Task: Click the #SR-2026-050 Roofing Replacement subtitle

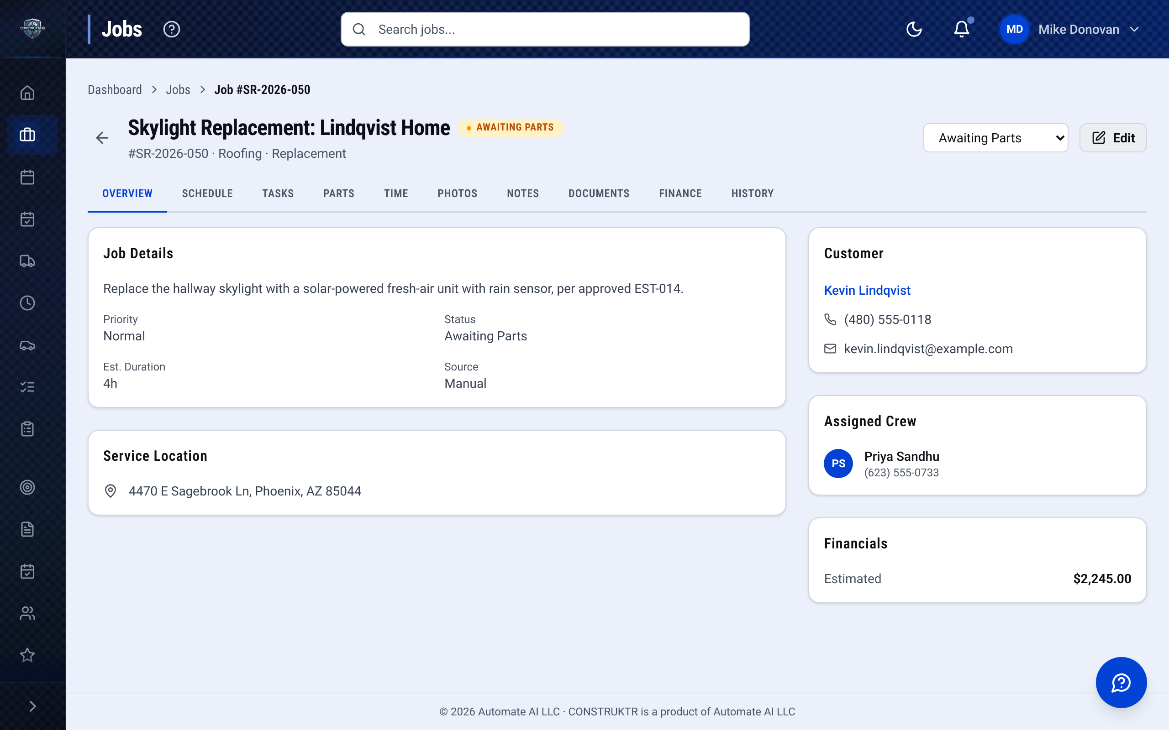Action: click(237, 154)
